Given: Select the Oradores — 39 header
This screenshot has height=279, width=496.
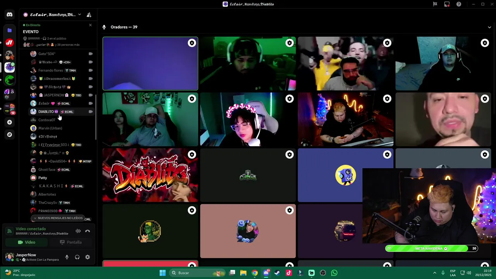Looking at the screenshot, I should (124, 27).
